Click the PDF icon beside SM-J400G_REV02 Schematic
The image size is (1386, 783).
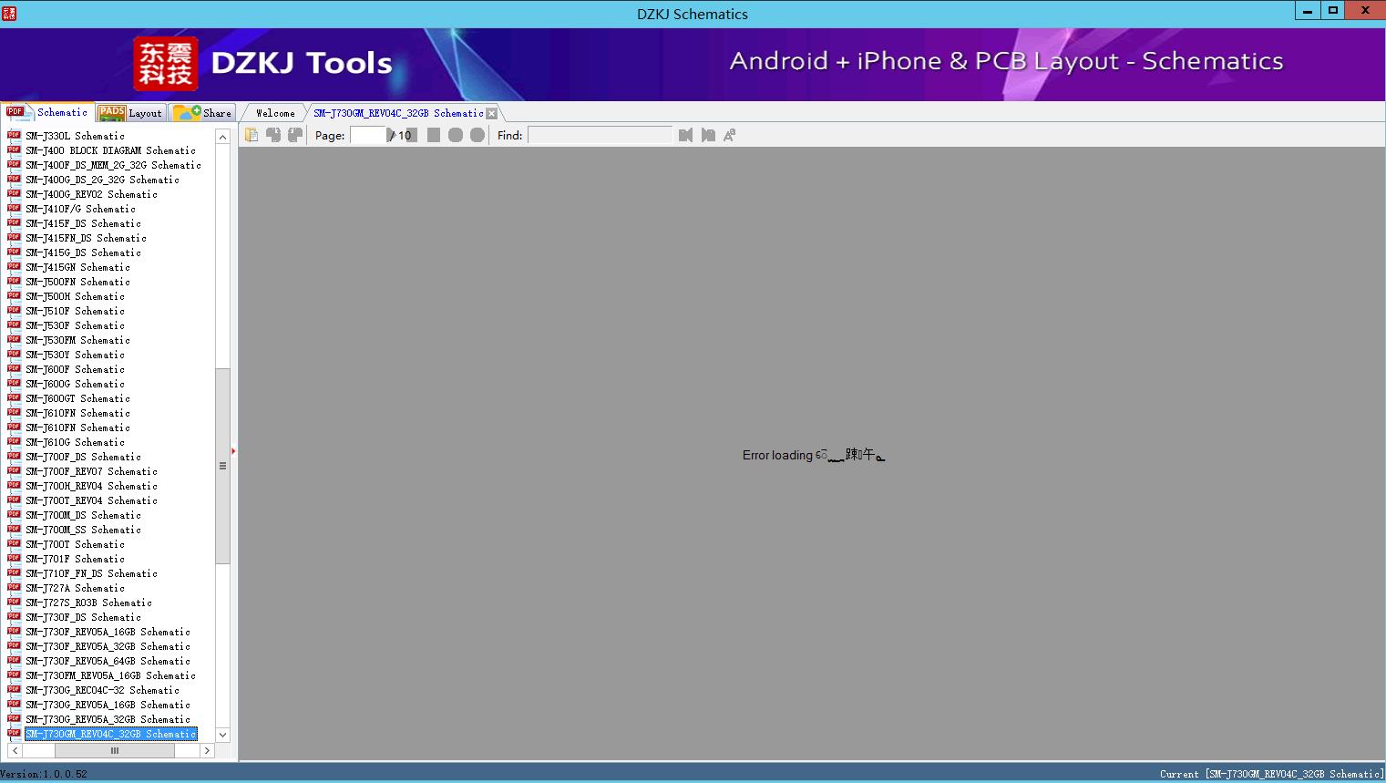pyautogui.click(x=14, y=193)
